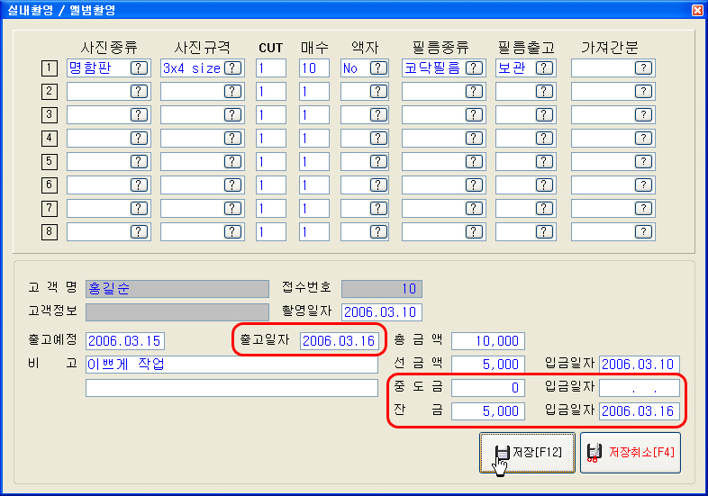Image resolution: width=708 pixels, height=496 pixels.
Task: Click the 잔금 amount field
Action: [488, 411]
